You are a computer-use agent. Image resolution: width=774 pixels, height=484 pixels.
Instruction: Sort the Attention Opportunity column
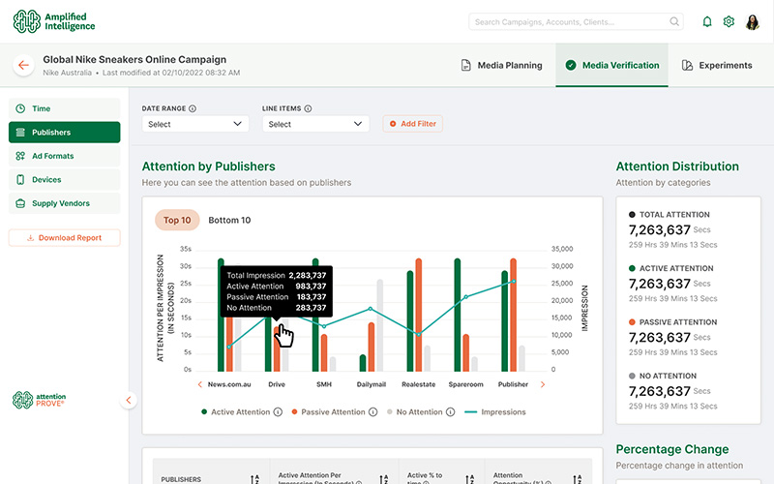[577, 479]
